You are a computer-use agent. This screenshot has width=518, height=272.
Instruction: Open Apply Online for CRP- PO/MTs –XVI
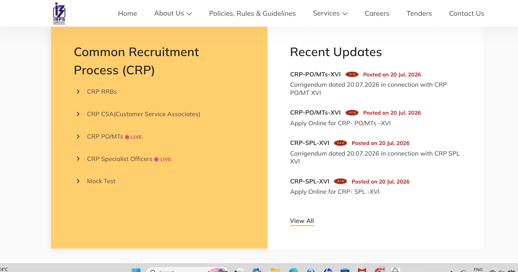pos(340,123)
